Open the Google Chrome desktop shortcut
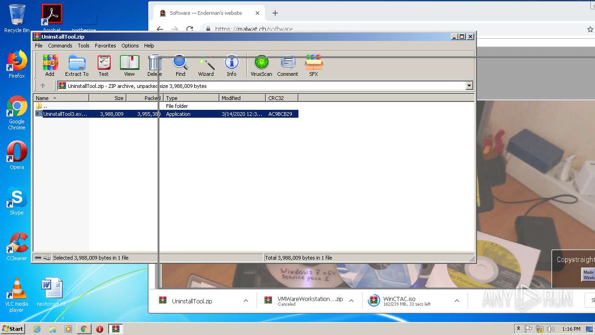The image size is (595, 335). (x=17, y=113)
